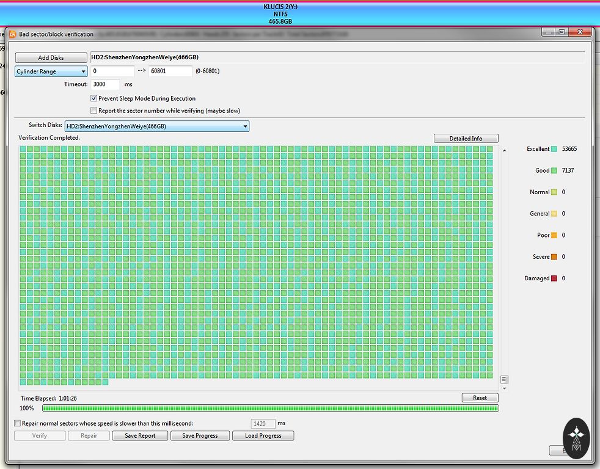Click the small grid options icon beside scrollbar
The width and height of the screenshot is (600, 469).
pos(504,379)
